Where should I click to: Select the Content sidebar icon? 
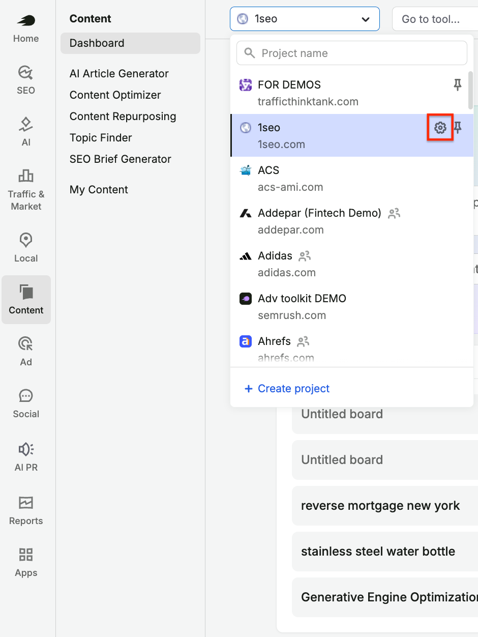tap(26, 292)
